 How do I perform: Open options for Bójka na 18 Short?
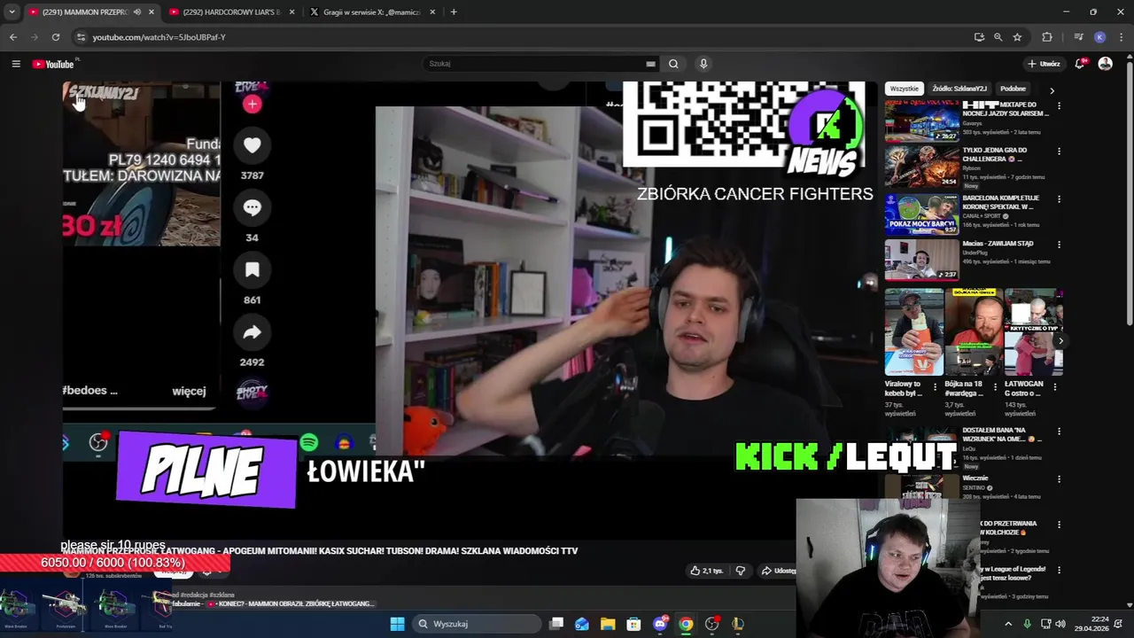tap(995, 386)
